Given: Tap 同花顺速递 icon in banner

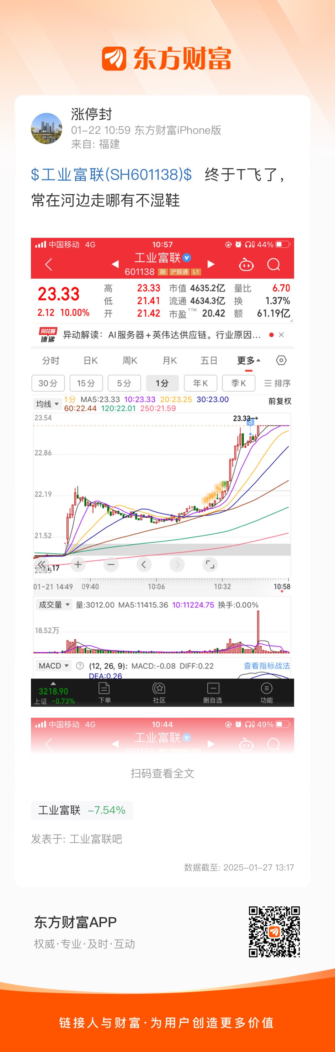Looking at the screenshot, I should pyautogui.click(x=48, y=335).
